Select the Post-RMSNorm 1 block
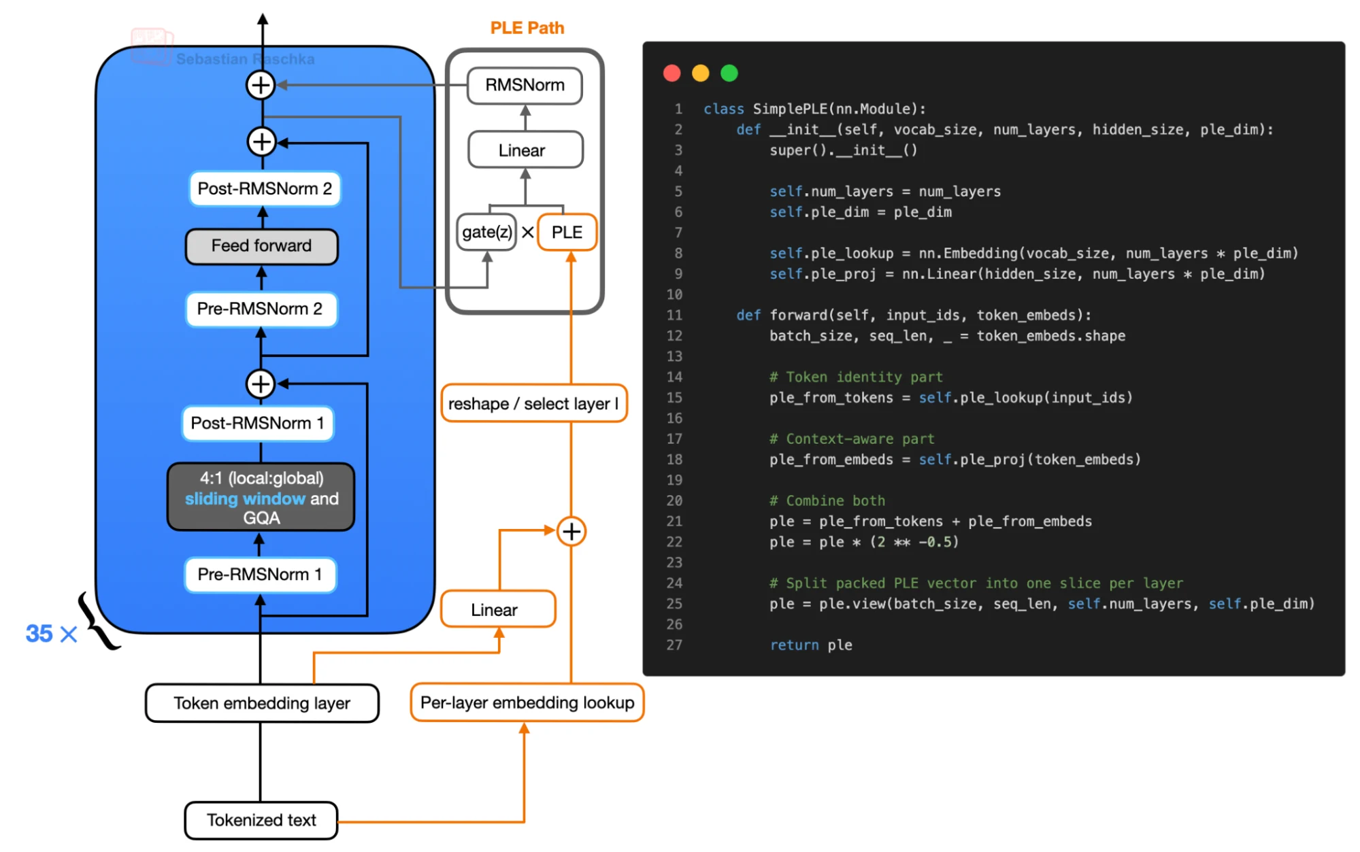 (258, 423)
